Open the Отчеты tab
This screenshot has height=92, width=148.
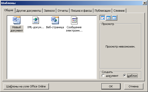click(x=63, y=11)
